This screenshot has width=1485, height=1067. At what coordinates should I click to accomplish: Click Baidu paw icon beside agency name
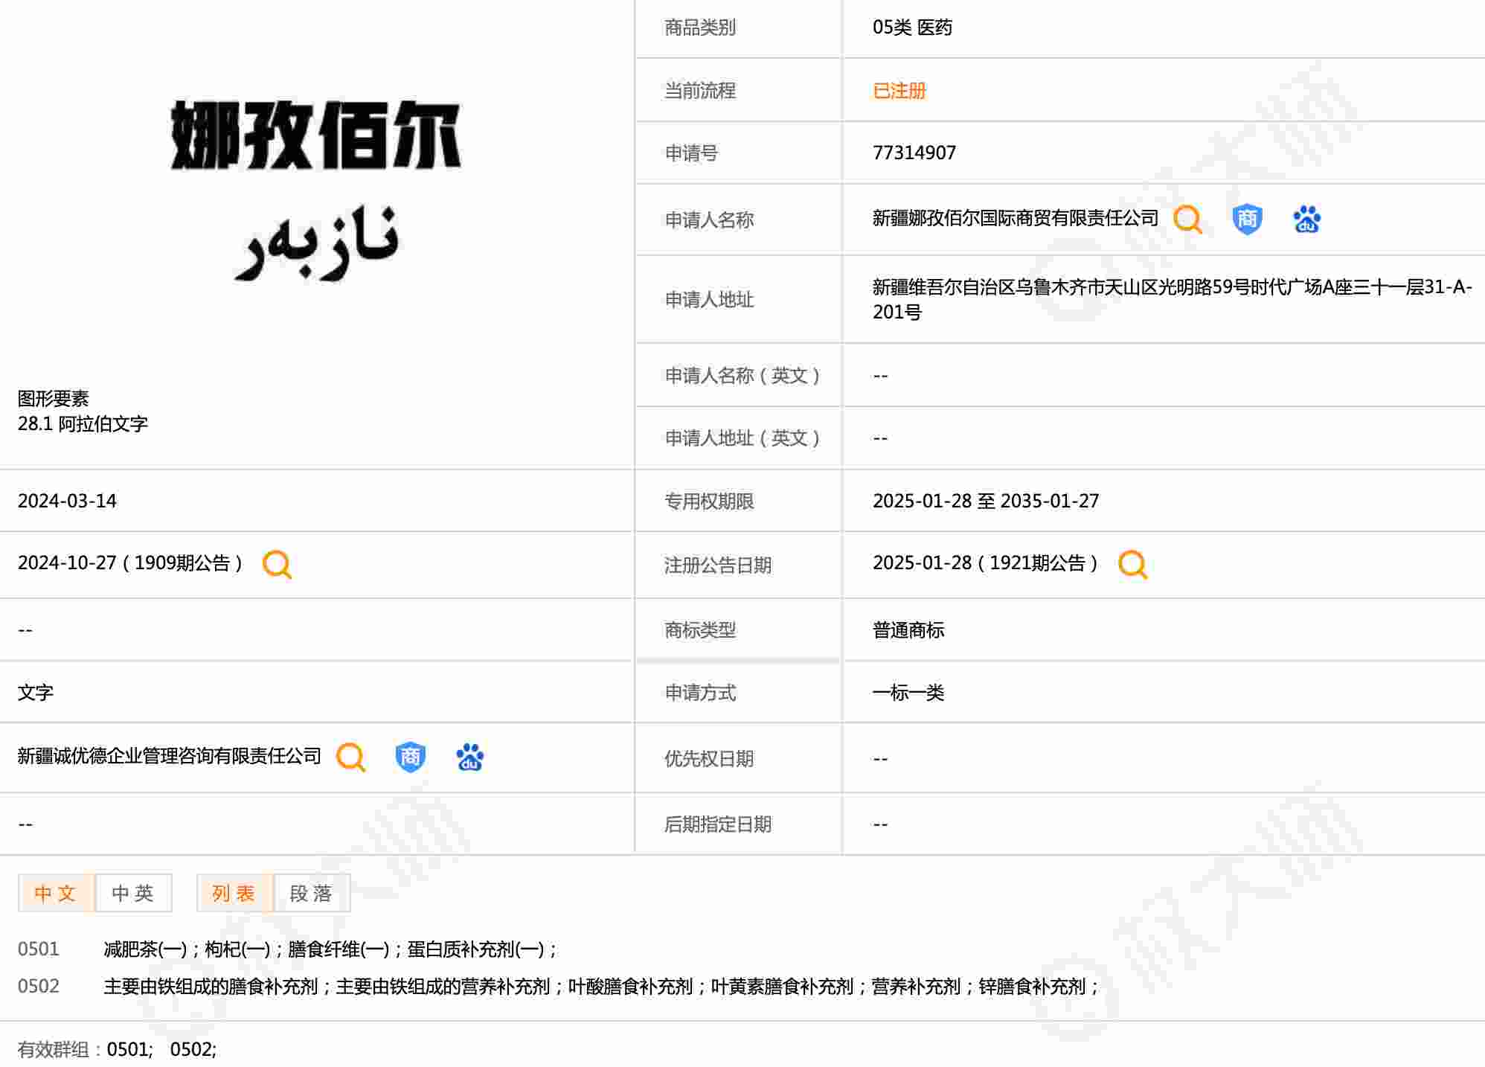point(469,757)
